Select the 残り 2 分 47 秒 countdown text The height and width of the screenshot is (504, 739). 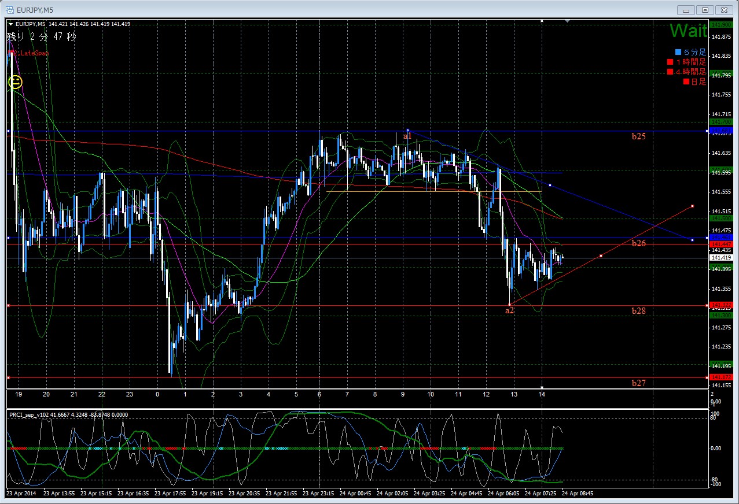click(42, 37)
